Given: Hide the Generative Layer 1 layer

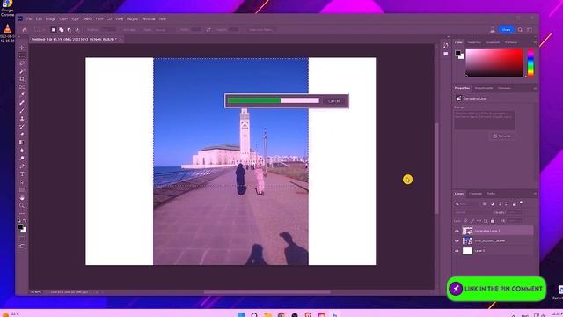Looking at the screenshot, I should (457, 231).
